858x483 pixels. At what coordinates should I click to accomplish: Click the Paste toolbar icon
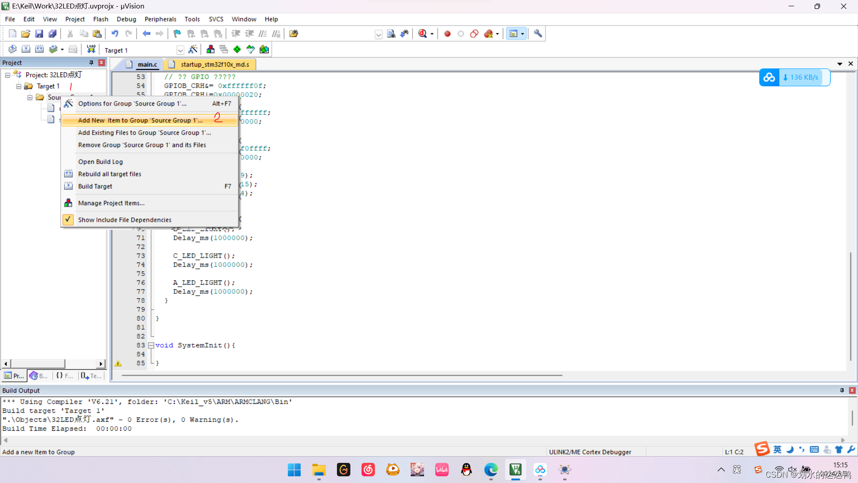(x=97, y=34)
